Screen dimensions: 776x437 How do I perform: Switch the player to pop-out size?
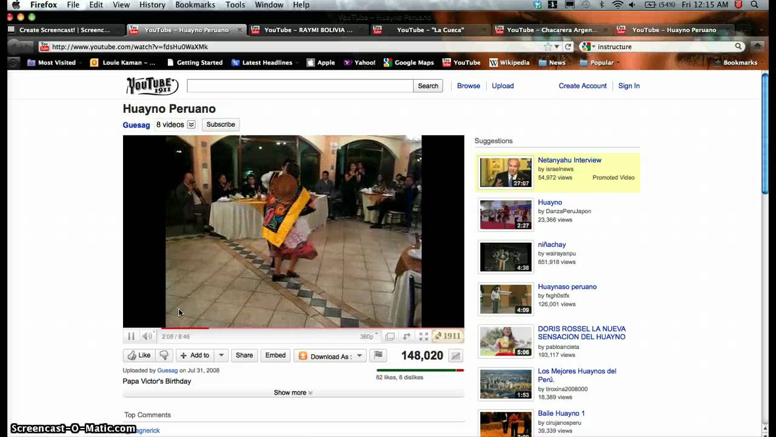(x=390, y=336)
